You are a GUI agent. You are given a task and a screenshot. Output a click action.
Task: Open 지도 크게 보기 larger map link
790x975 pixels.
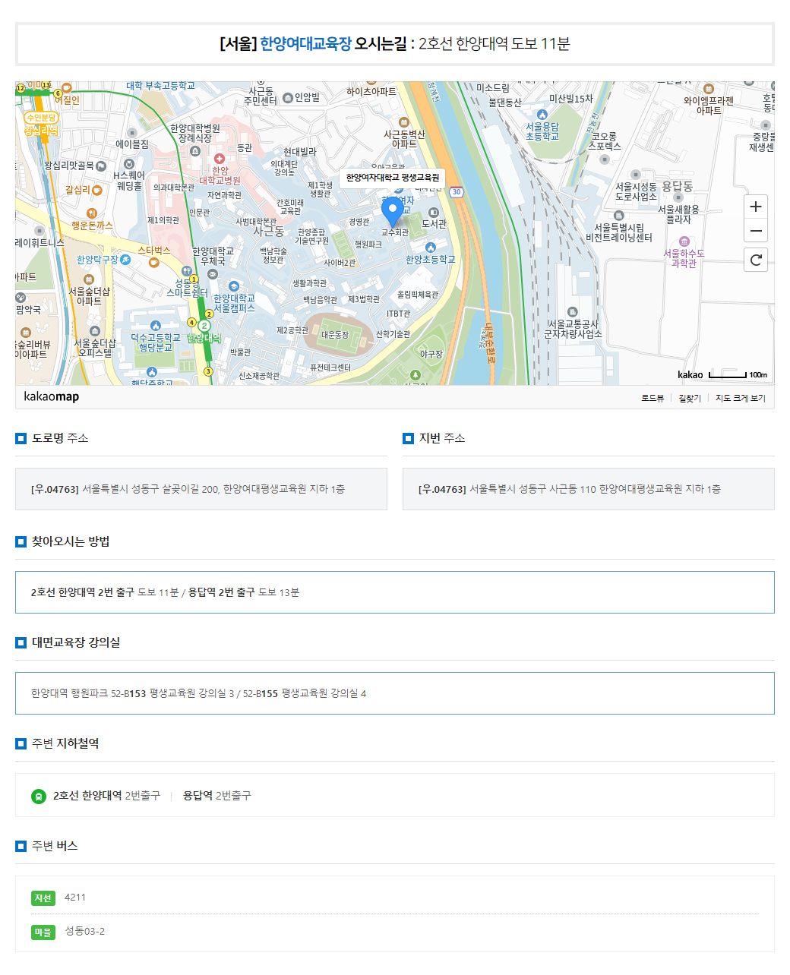click(x=740, y=398)
